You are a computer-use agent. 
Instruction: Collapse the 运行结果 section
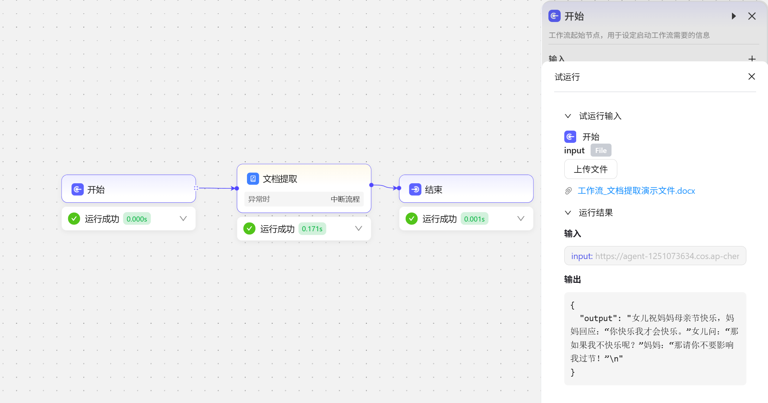pyautogui.click(x=568, y=213)
